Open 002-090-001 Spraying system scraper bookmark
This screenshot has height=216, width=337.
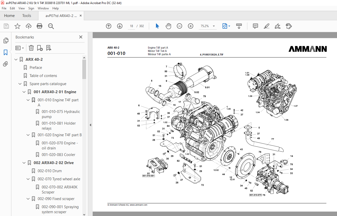[x=60, y=209]
